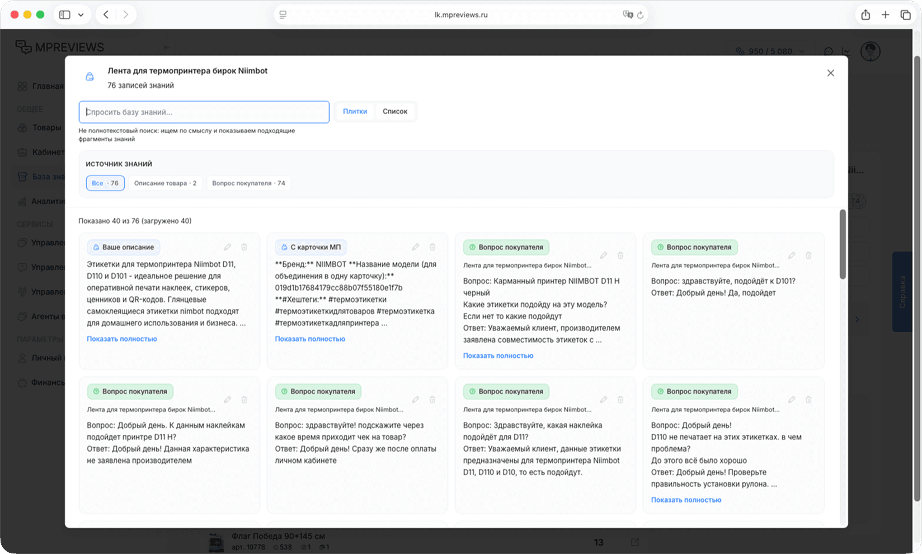Click "Вопрос покупателя" badge on D101 card
Viewport: 922px width, 554px height.
tap(694, 247)
